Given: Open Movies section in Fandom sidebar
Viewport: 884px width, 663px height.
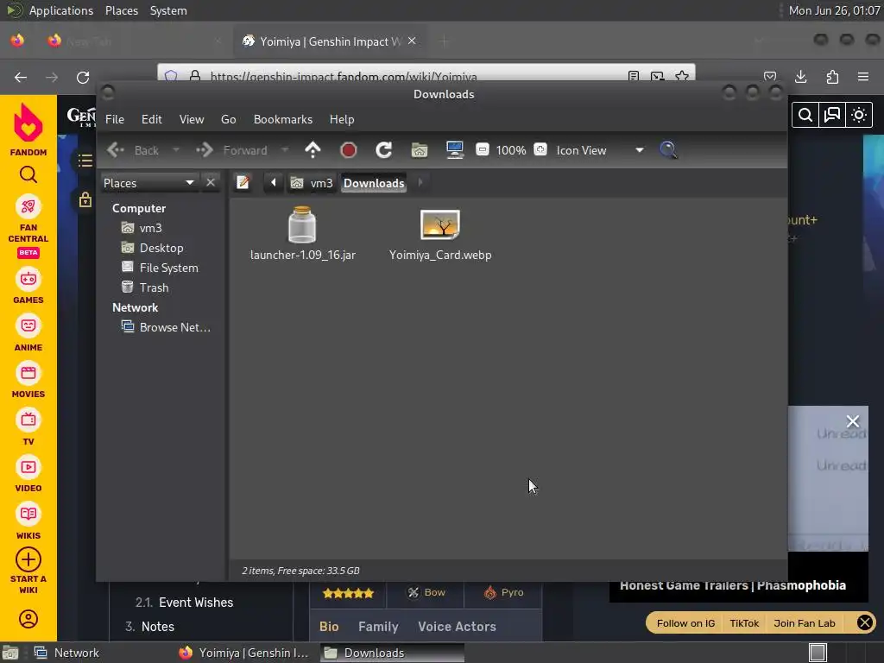Looking at the screenshot, I should click(x=28, y=381).
